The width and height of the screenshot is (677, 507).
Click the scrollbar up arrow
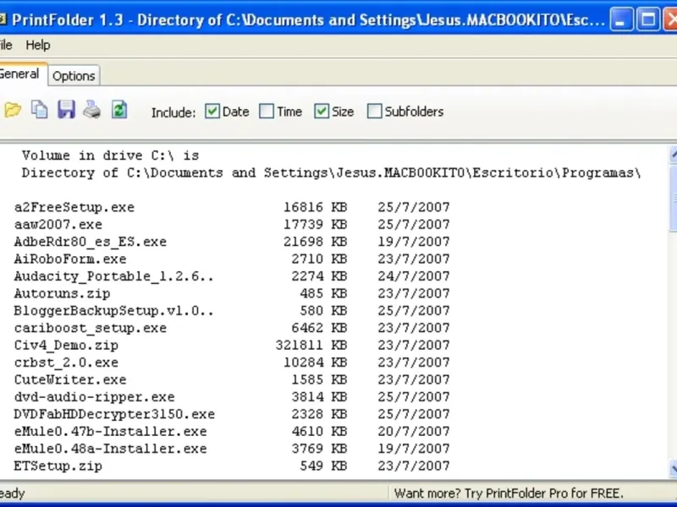click(x=673, y=155)
